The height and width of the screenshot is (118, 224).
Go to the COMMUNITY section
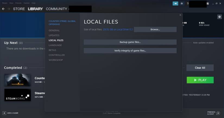56,9
